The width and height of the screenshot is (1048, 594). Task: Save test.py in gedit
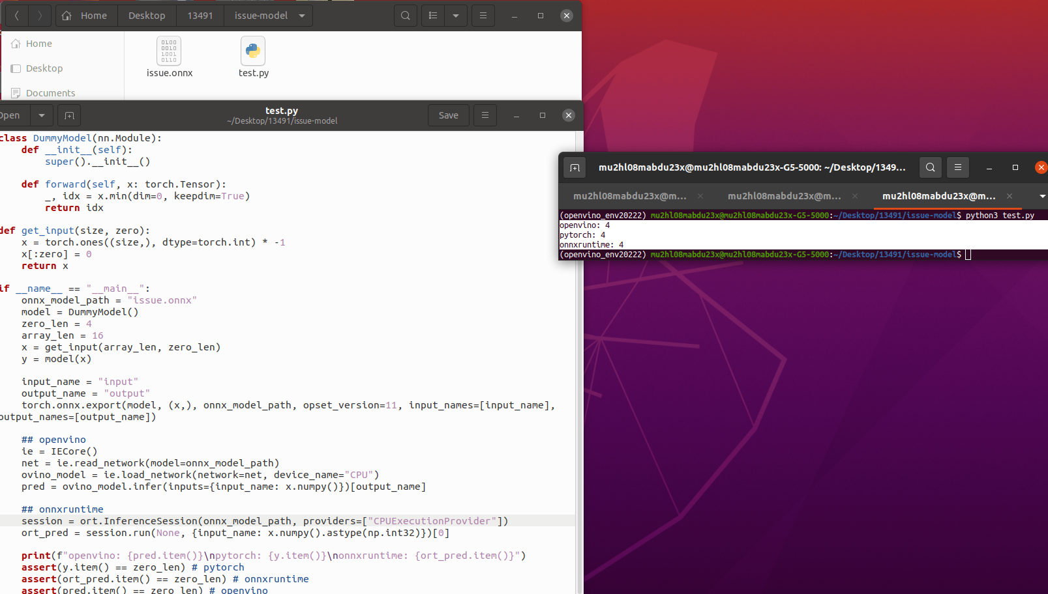[x=448, y=115]
